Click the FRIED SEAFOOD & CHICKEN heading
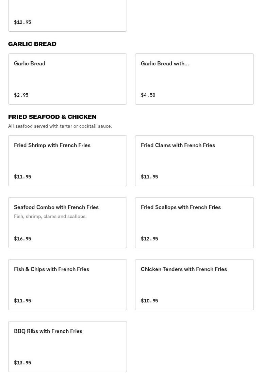The width and height of the screenshot is (262, 377). point(52,117)
